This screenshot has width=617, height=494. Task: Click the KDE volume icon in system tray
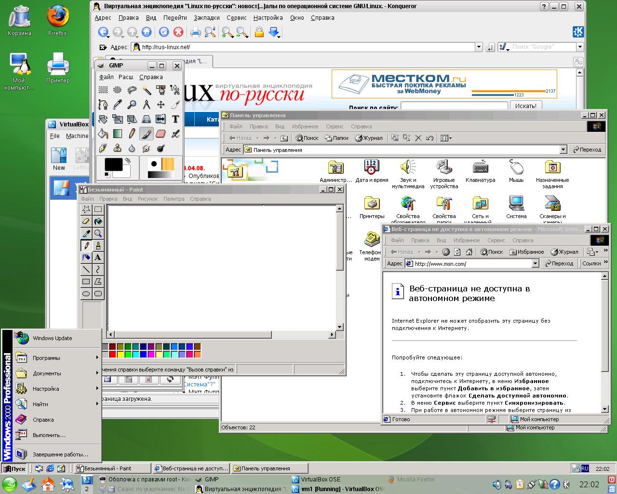pos(496,484)
